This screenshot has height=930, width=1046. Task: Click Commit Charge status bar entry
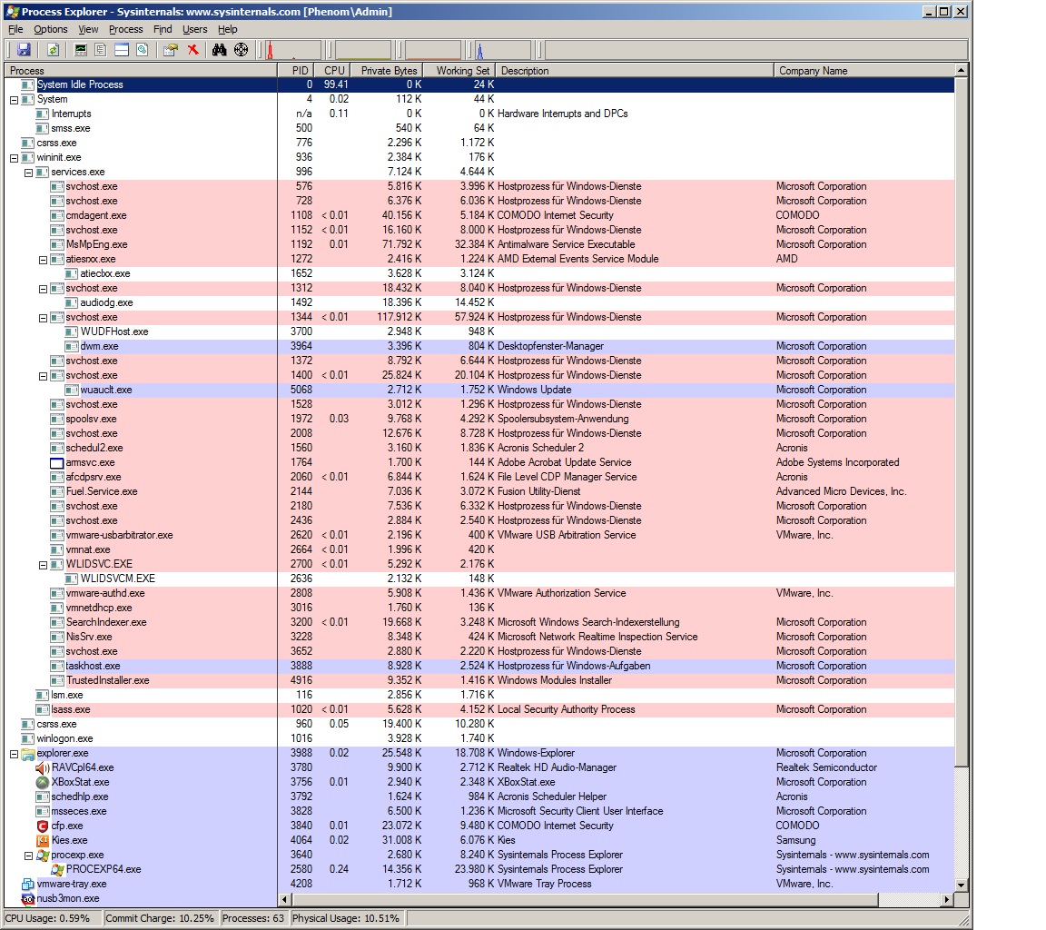pyautogui.click(x=161, y=919)
